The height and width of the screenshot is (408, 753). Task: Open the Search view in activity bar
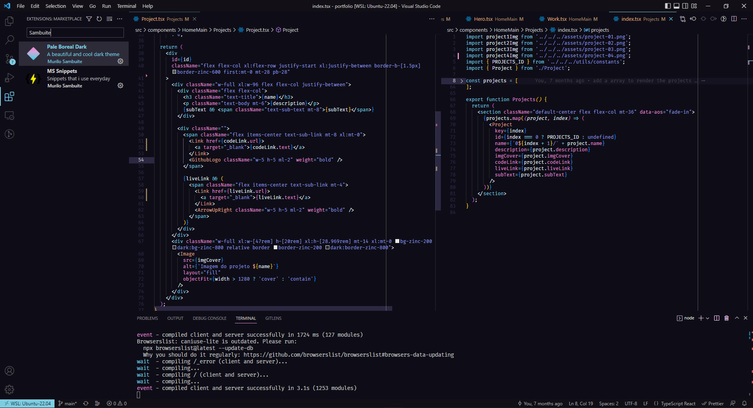point(9,40)
